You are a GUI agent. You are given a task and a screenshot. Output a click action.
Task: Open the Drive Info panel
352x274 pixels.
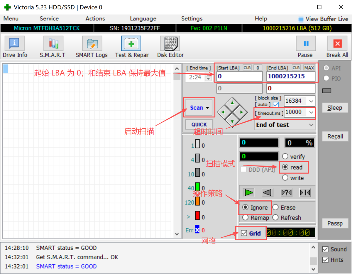pos(15,47)
